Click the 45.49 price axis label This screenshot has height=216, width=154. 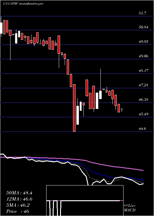pos(144,114)
